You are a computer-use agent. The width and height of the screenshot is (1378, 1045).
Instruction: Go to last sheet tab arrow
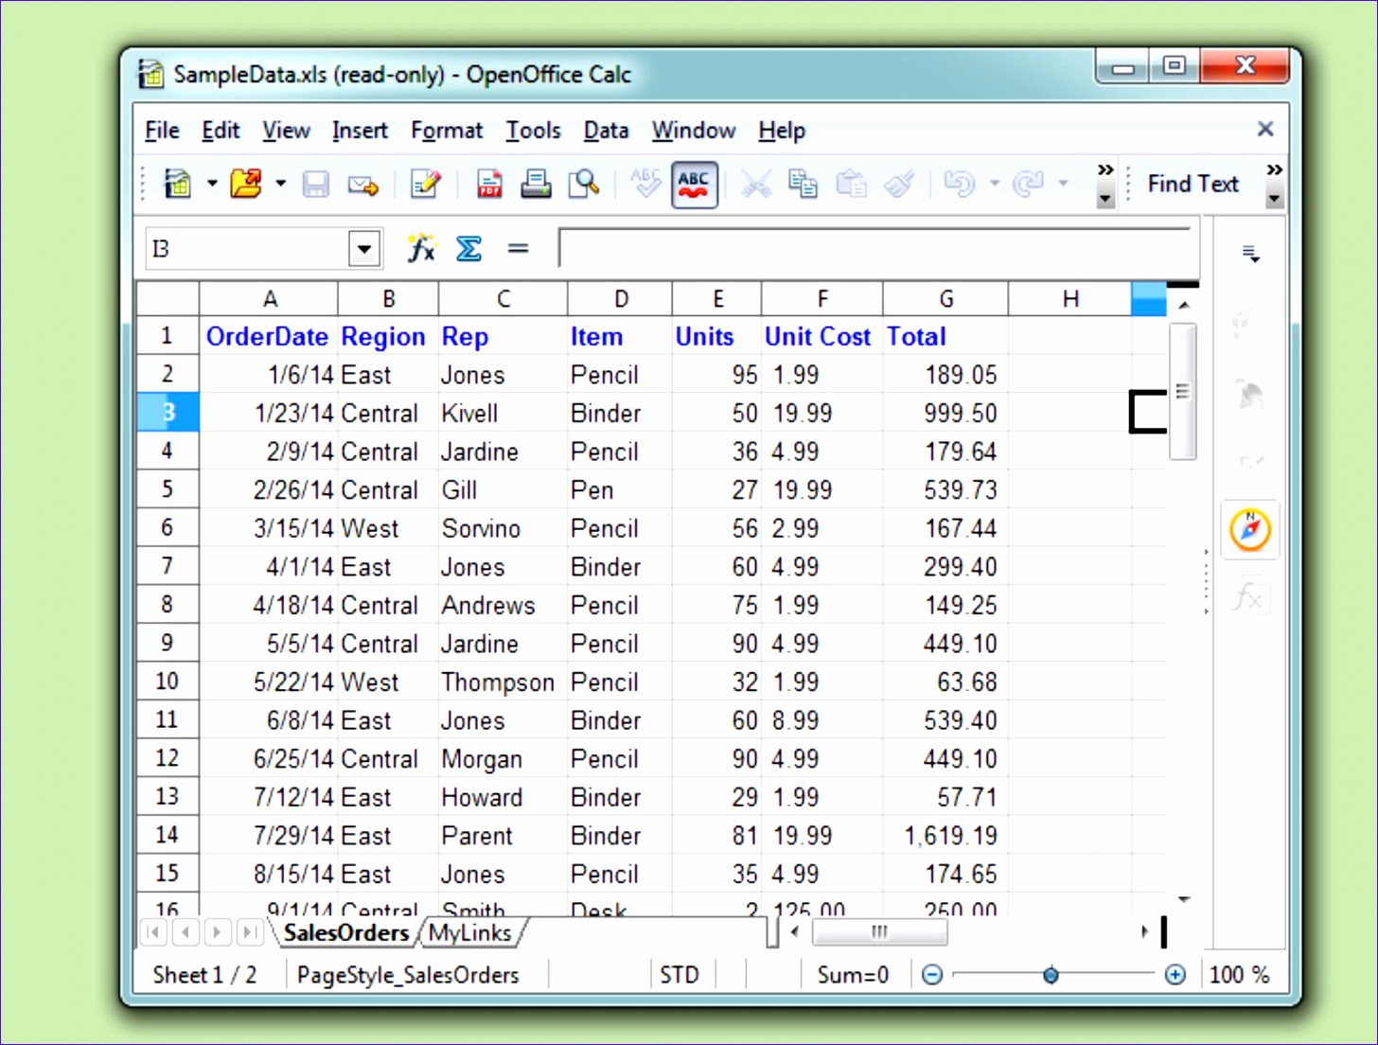(249, 932)
